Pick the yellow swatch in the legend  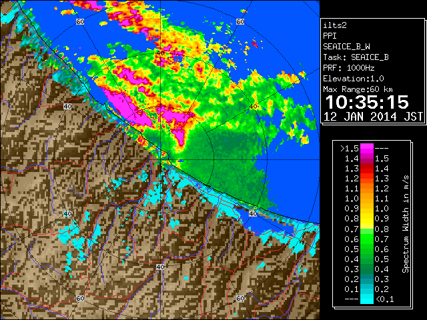[367, 219]
